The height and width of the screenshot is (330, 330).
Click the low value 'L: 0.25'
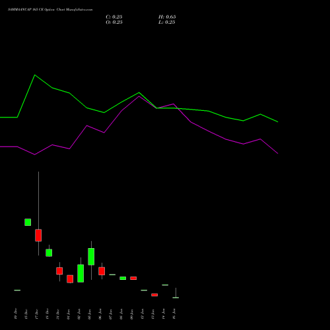click(x=167, y=22)
